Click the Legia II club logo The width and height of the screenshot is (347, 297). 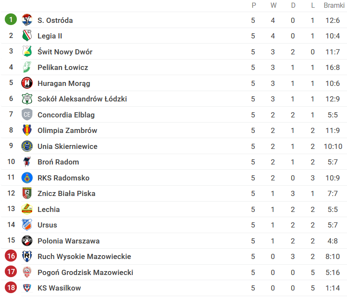click(x=27, y=35)
